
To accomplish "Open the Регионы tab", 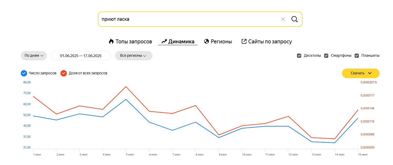I will [x=221, y=42].
